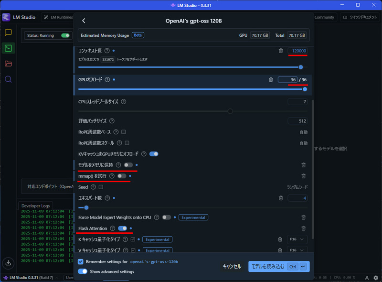This screenshot has height=282, width=382.
Task: Reset mmap() setting with its trash icon
Action: 303,176
